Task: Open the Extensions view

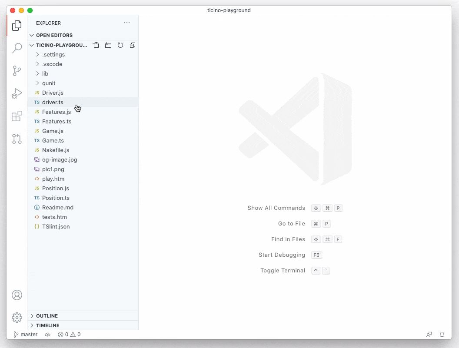Action: (x=17, y=116)
